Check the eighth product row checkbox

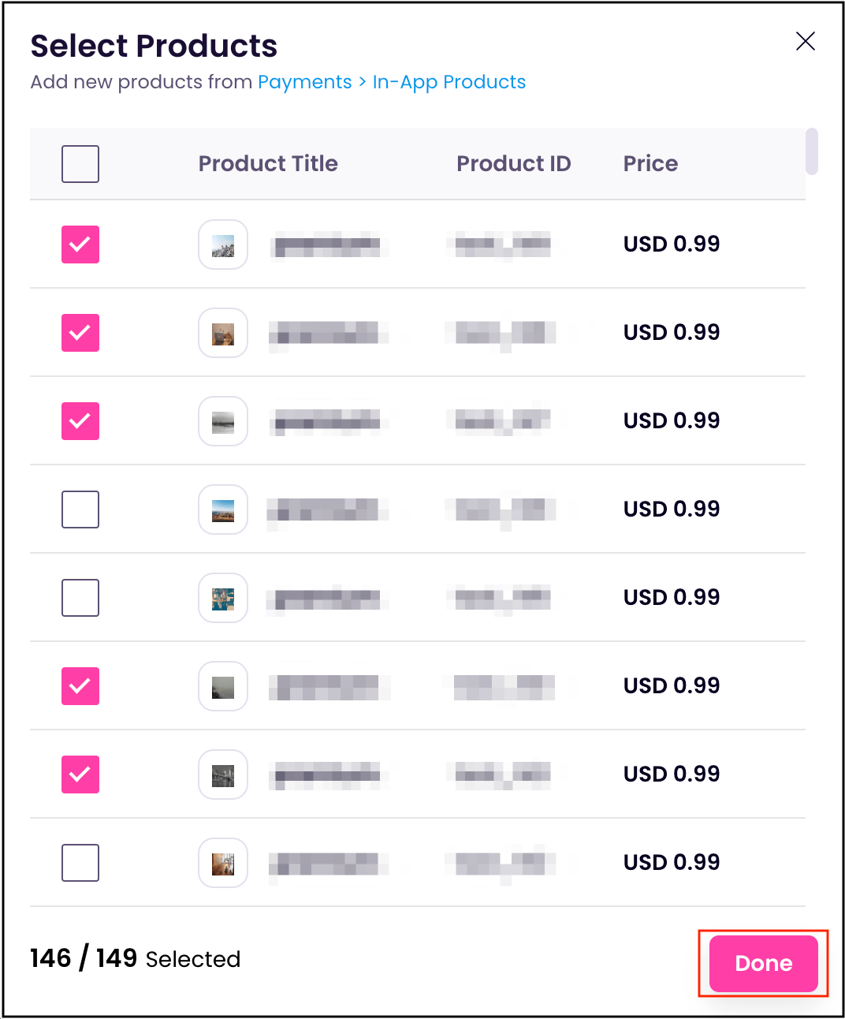(x=80, y=863)
